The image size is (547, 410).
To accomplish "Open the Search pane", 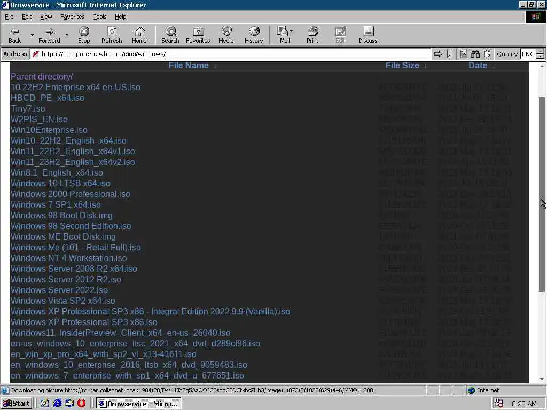I will click(x=170, y=35).
